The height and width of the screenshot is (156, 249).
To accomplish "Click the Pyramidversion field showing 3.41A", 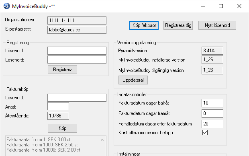I will (x=212, y=51).
